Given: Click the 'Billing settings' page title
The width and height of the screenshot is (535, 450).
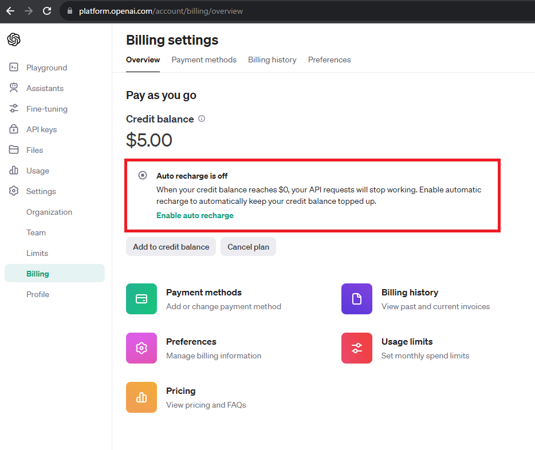Looking at the screenshot, I should coord(172,40).
